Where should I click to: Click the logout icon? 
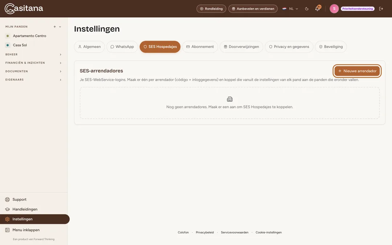point(381,9)
